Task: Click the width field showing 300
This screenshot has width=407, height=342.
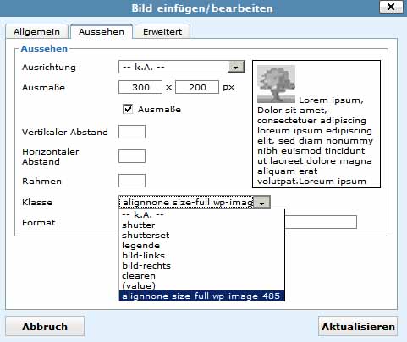Action: coord(140,87)
